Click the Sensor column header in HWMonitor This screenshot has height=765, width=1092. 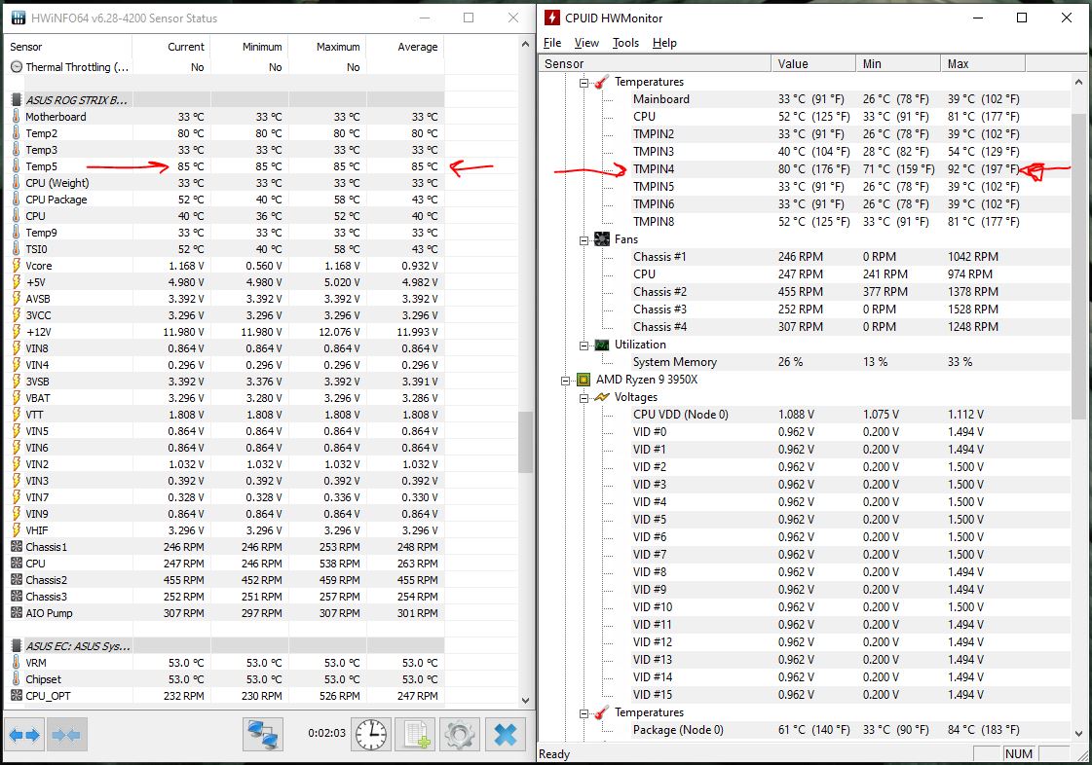click(655, 63)
